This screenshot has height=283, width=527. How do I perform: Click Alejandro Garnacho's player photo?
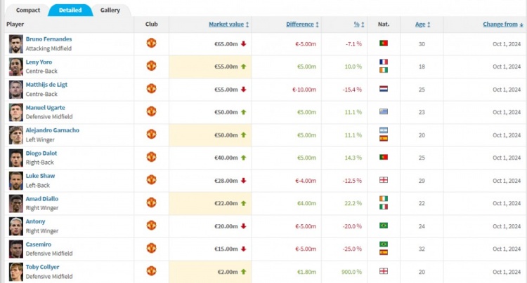point(15,135)
